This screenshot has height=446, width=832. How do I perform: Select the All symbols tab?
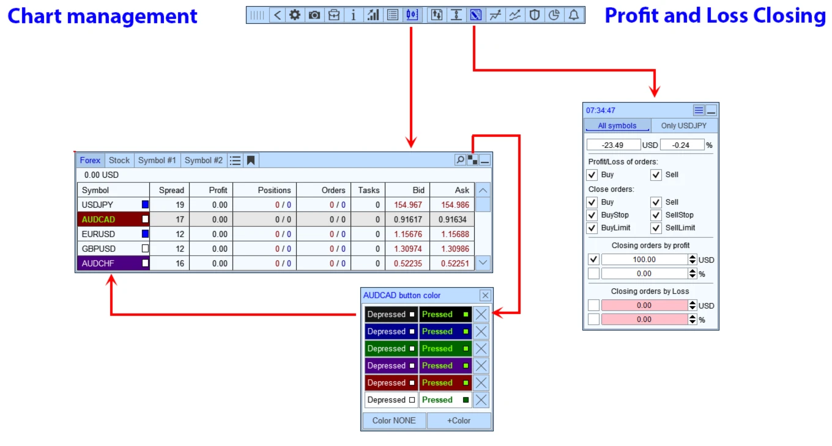617,126
